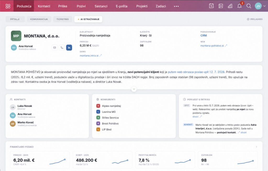
Task: Open the JN user avatar menu
Action: click(258, 6)
